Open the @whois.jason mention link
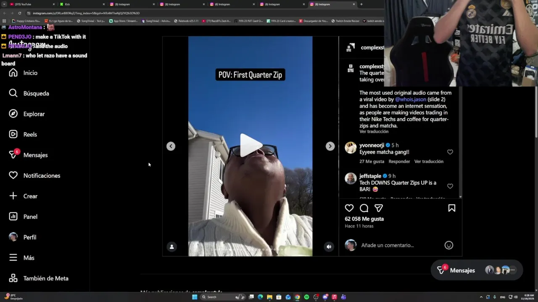This screenshot has width=538, height=302. pos(411,99)
